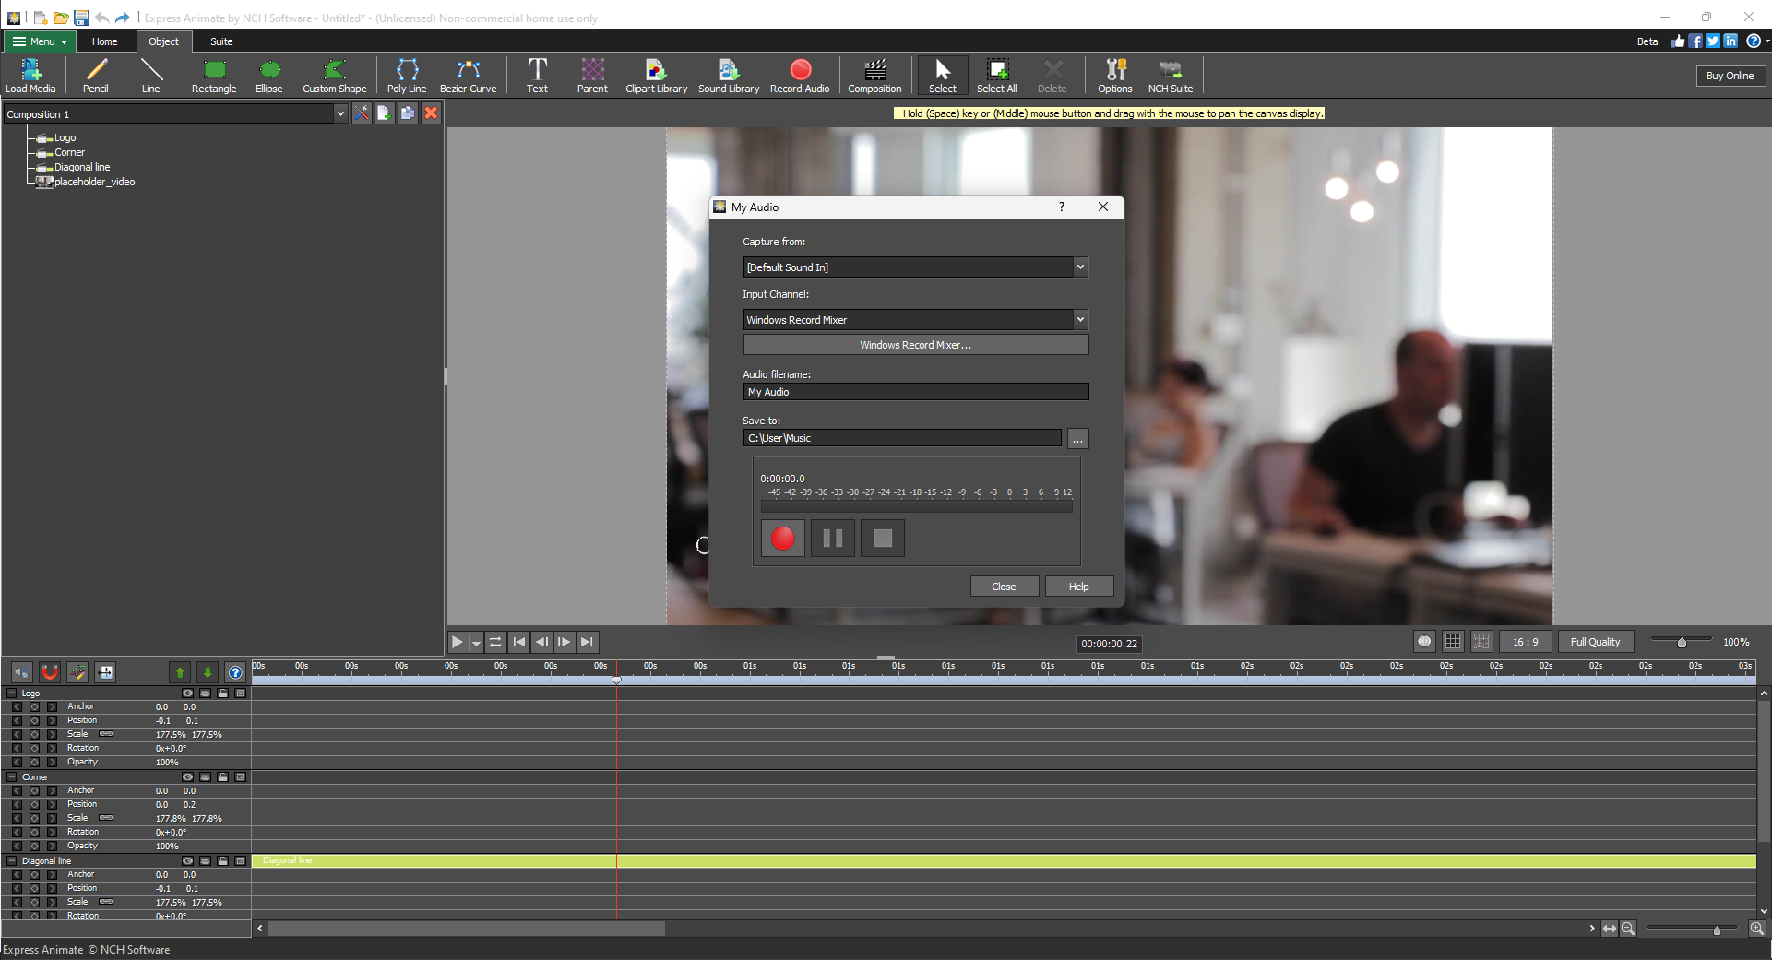Open the Sound Library

728,76
